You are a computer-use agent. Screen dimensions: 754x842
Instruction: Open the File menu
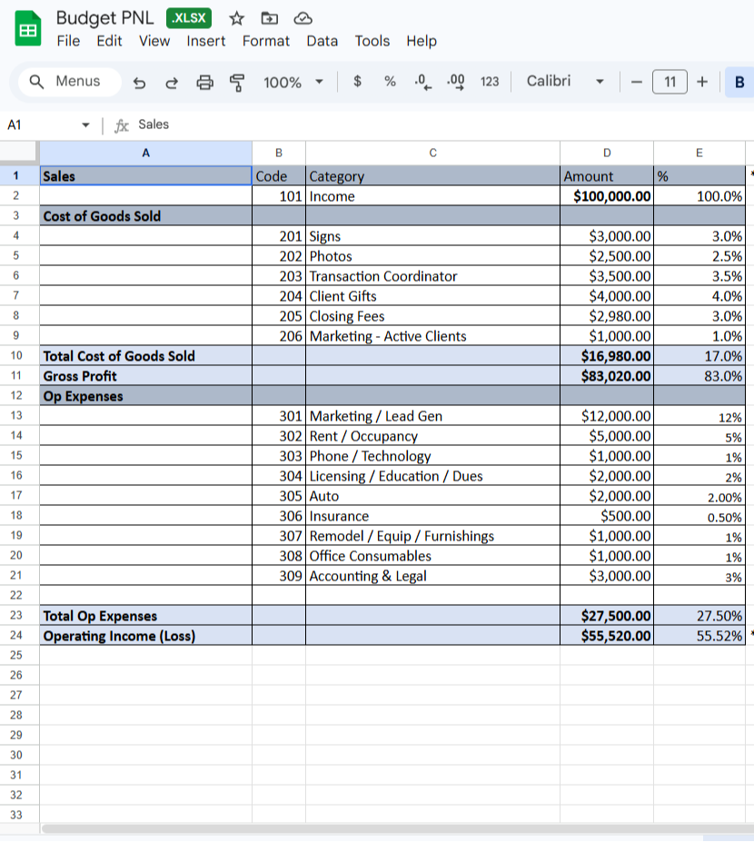point(68,41)
